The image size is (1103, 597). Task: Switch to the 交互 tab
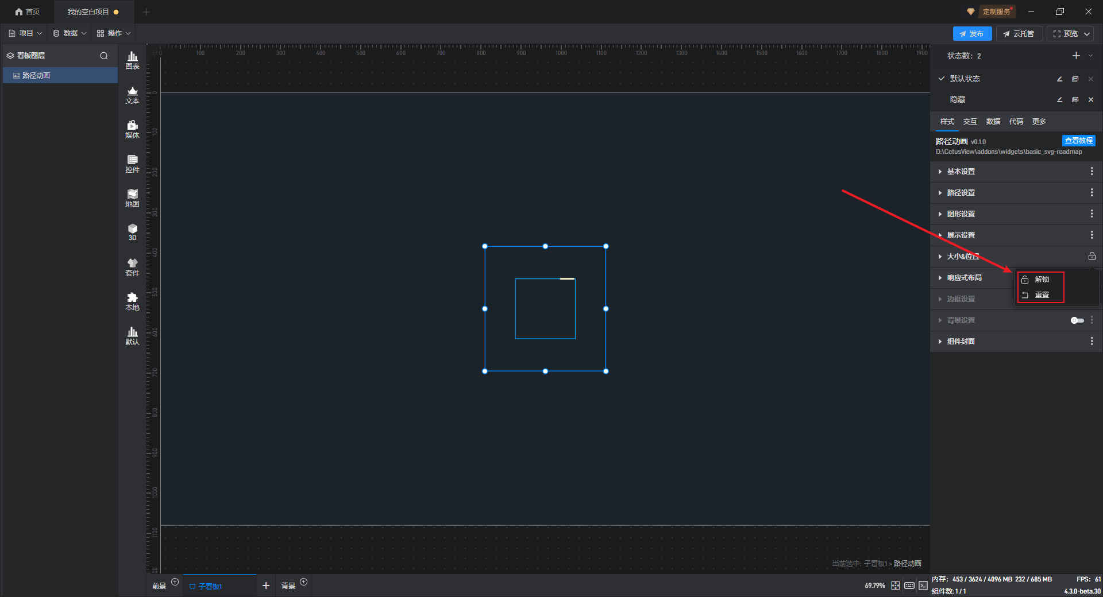pyautogui.click(x=970, y=122)
